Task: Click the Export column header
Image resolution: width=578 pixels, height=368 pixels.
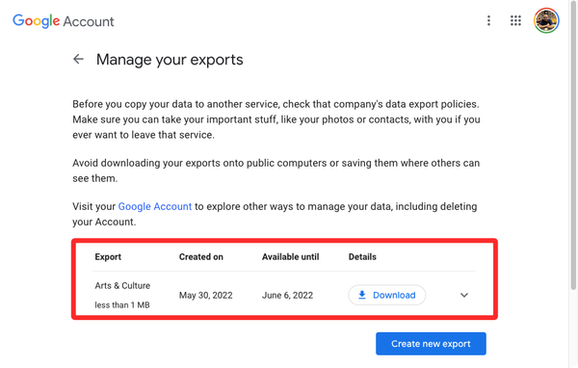Action: click(108, 257)
